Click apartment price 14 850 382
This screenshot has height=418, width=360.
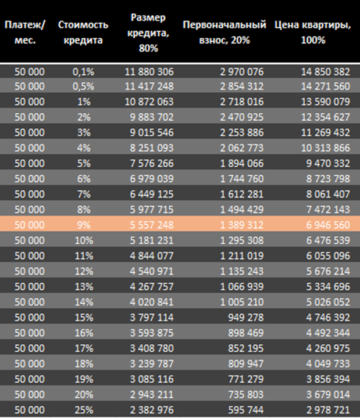[326, 72]
